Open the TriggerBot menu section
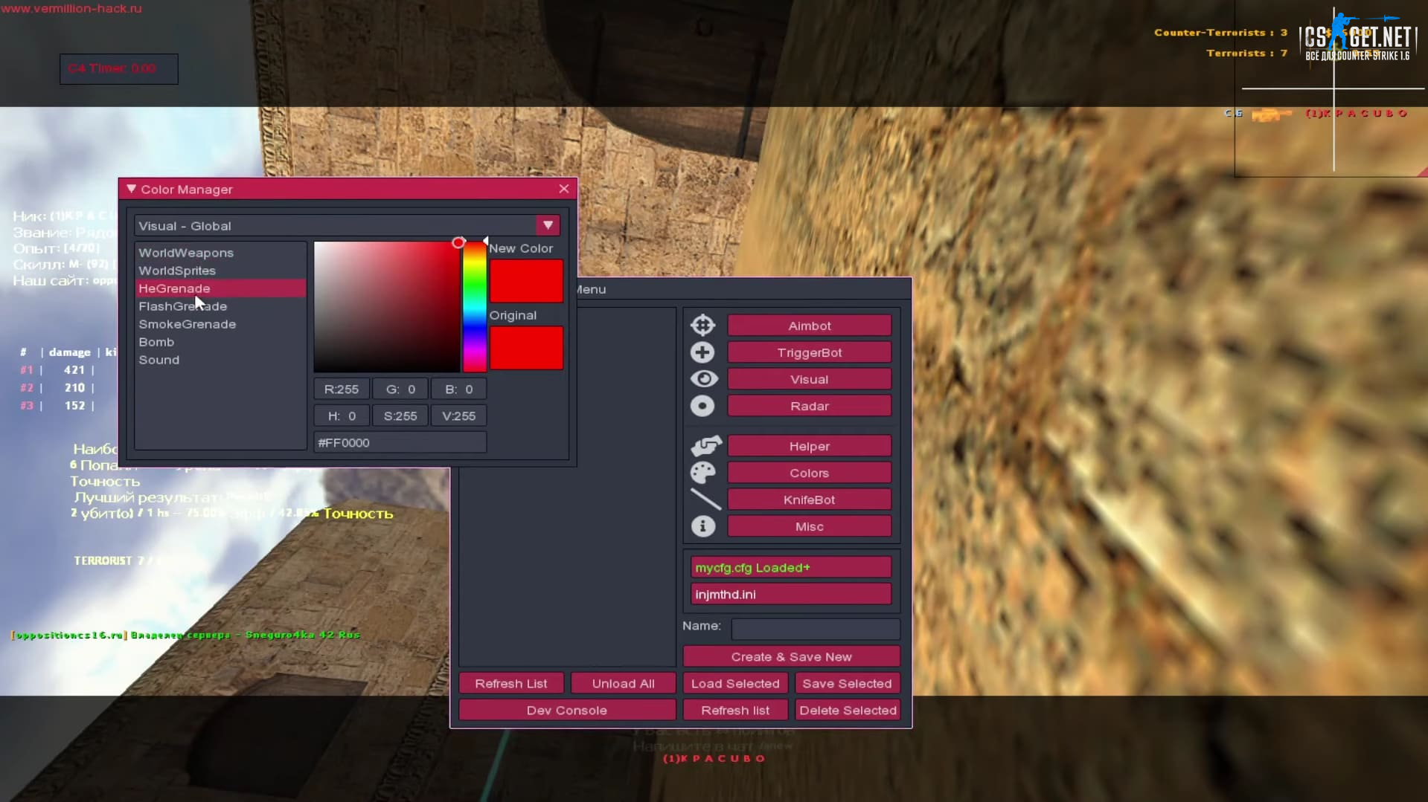Image resolution: width=1428 pixels, height=802 pixels. pos(810,352)
